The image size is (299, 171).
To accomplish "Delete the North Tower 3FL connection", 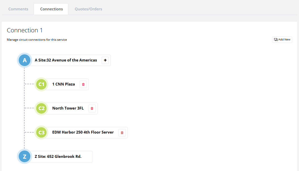I will point(92,108).
